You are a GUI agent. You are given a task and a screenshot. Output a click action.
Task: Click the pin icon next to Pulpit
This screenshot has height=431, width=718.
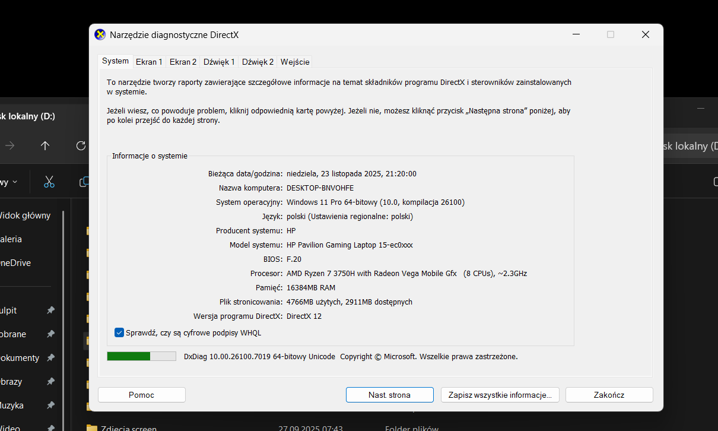pyautogui.click(x=50, y=310)
